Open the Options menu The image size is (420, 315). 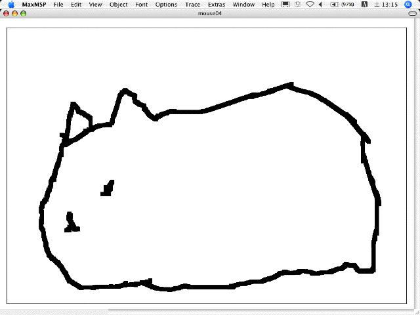click(x=166, y=5)
